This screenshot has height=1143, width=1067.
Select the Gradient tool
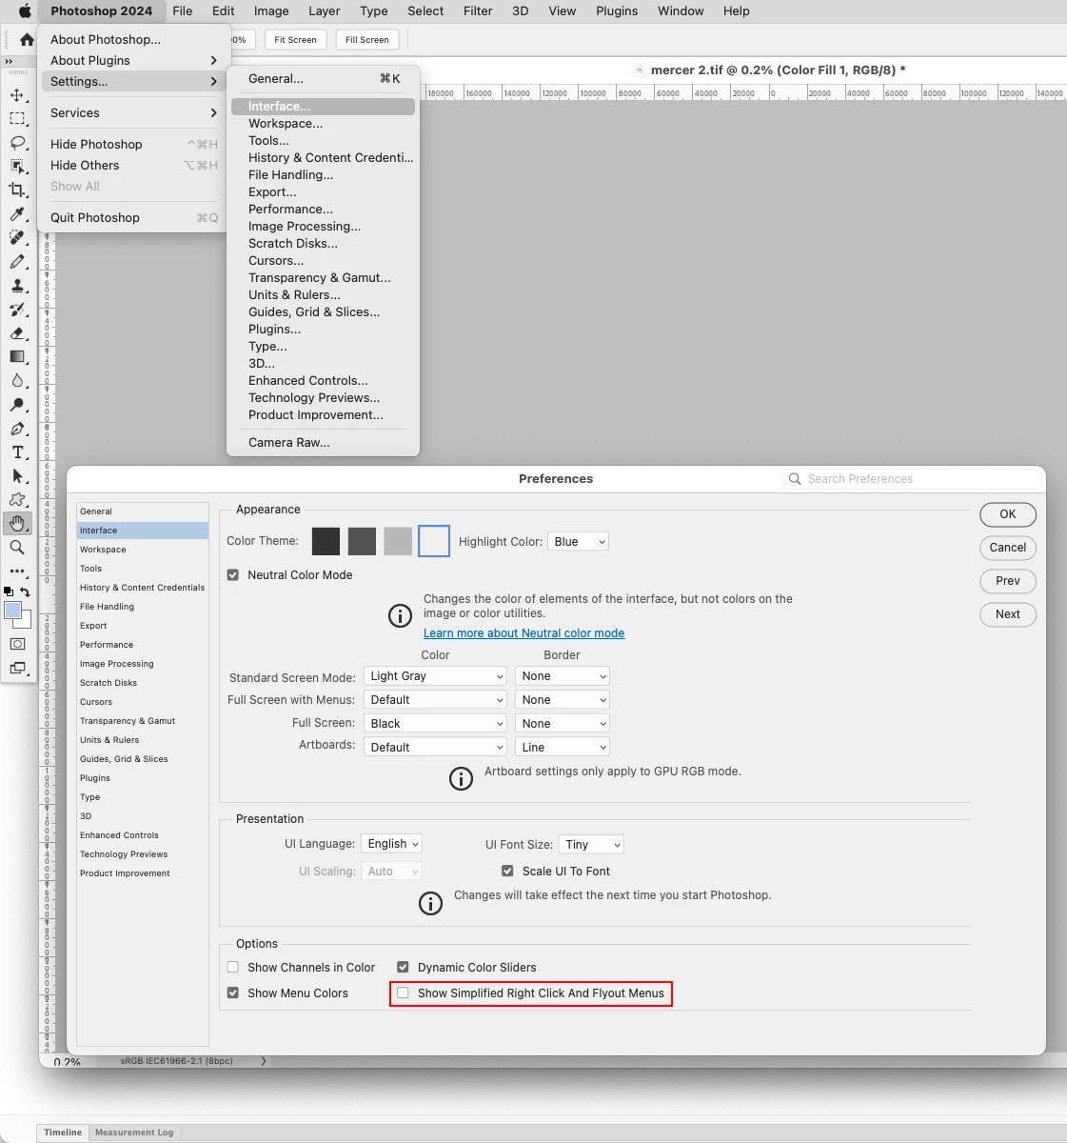[17, 357]
